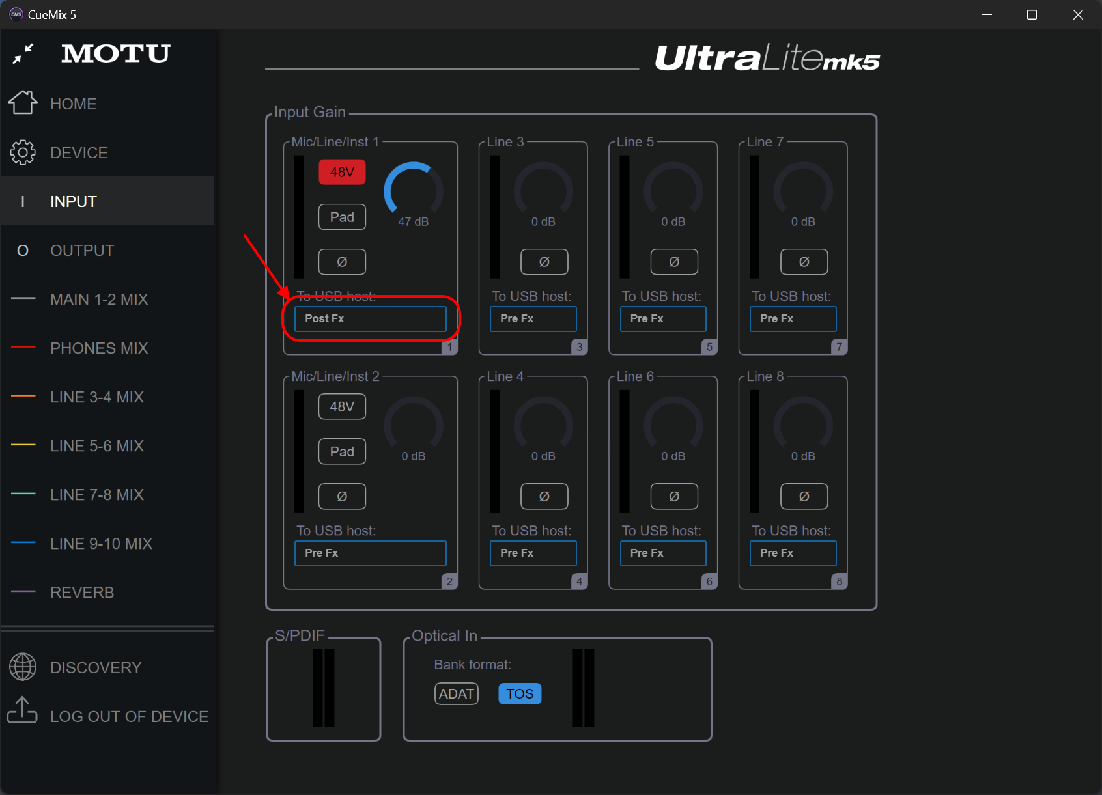Toggle the Pad on Mic/Line/Inst 2
The image size is (1102, 795).
pos(342,452)
